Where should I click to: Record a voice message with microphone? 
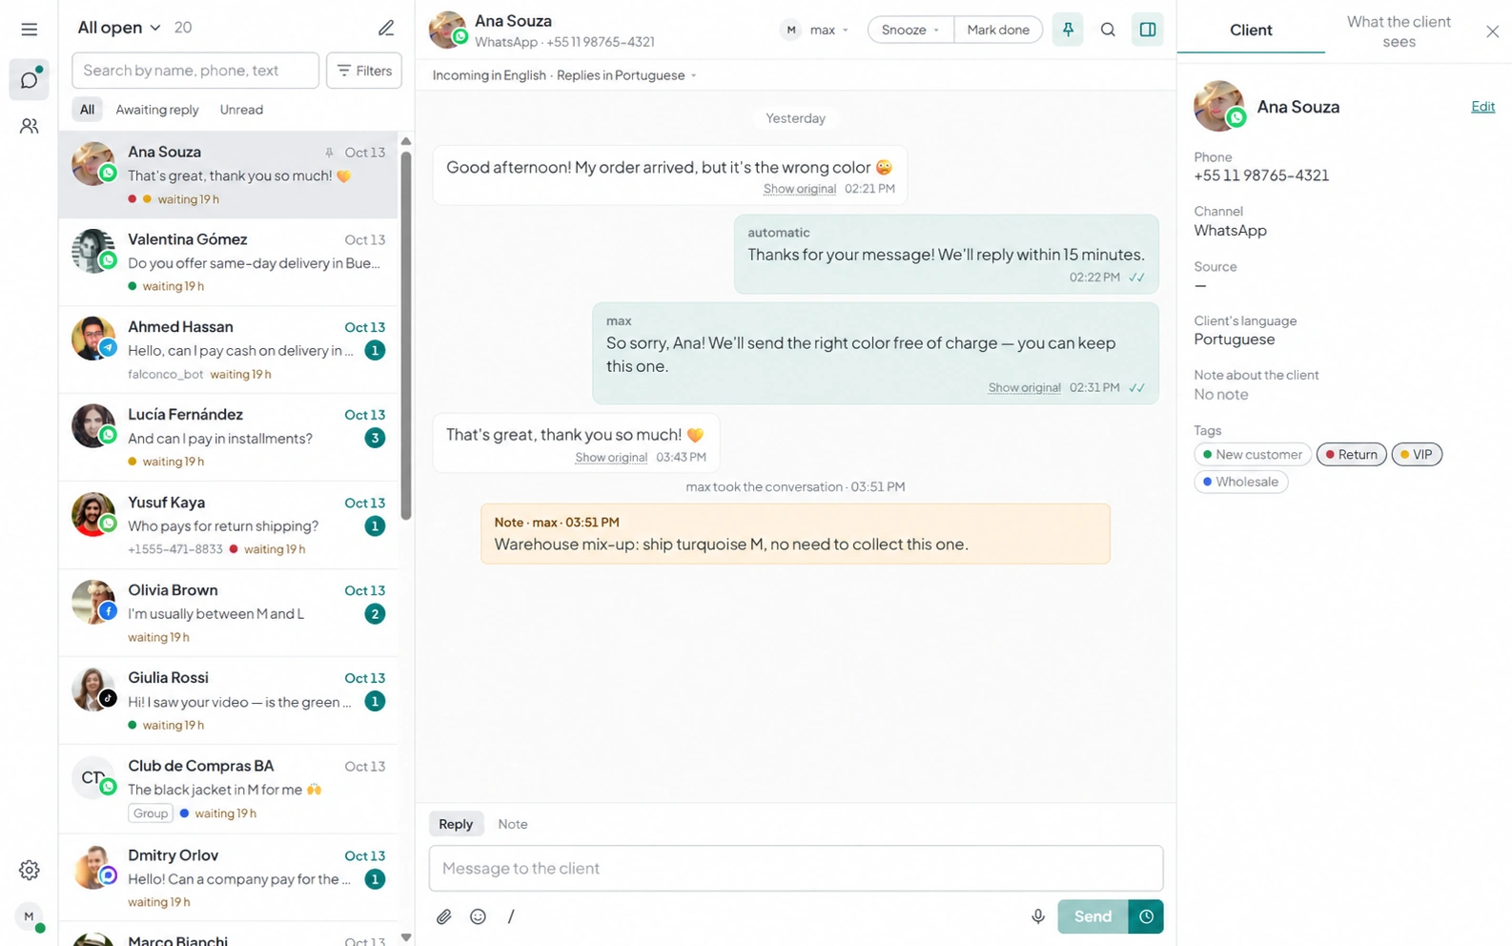1038,916
